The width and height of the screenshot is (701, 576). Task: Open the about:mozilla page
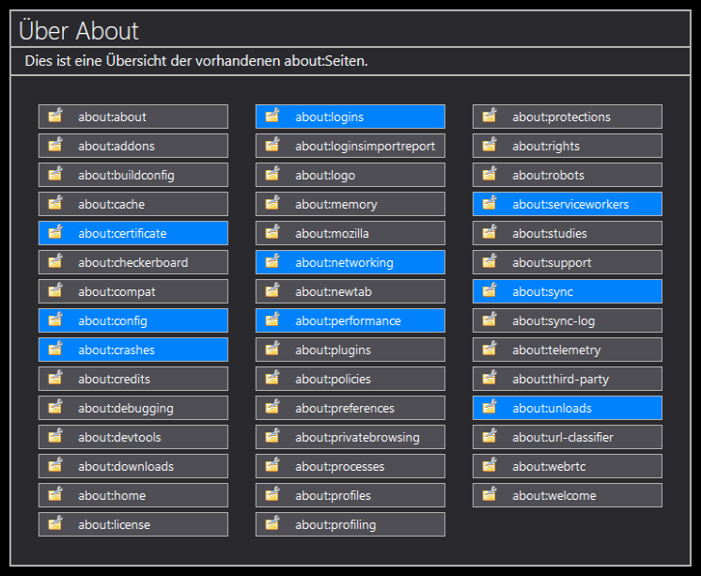[350, 233]
